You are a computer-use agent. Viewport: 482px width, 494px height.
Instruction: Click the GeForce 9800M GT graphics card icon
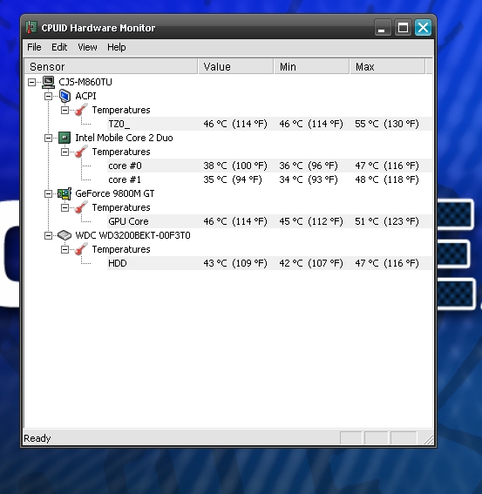pos(64,193)
